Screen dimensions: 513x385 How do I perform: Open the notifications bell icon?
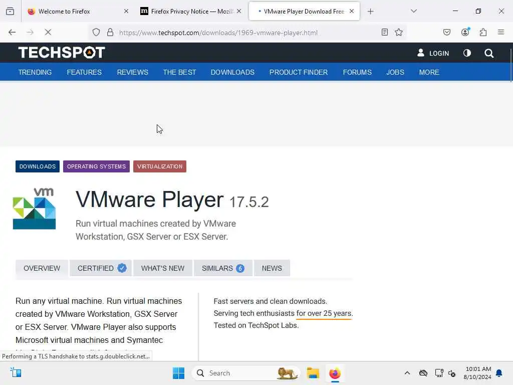pos(499,373)
